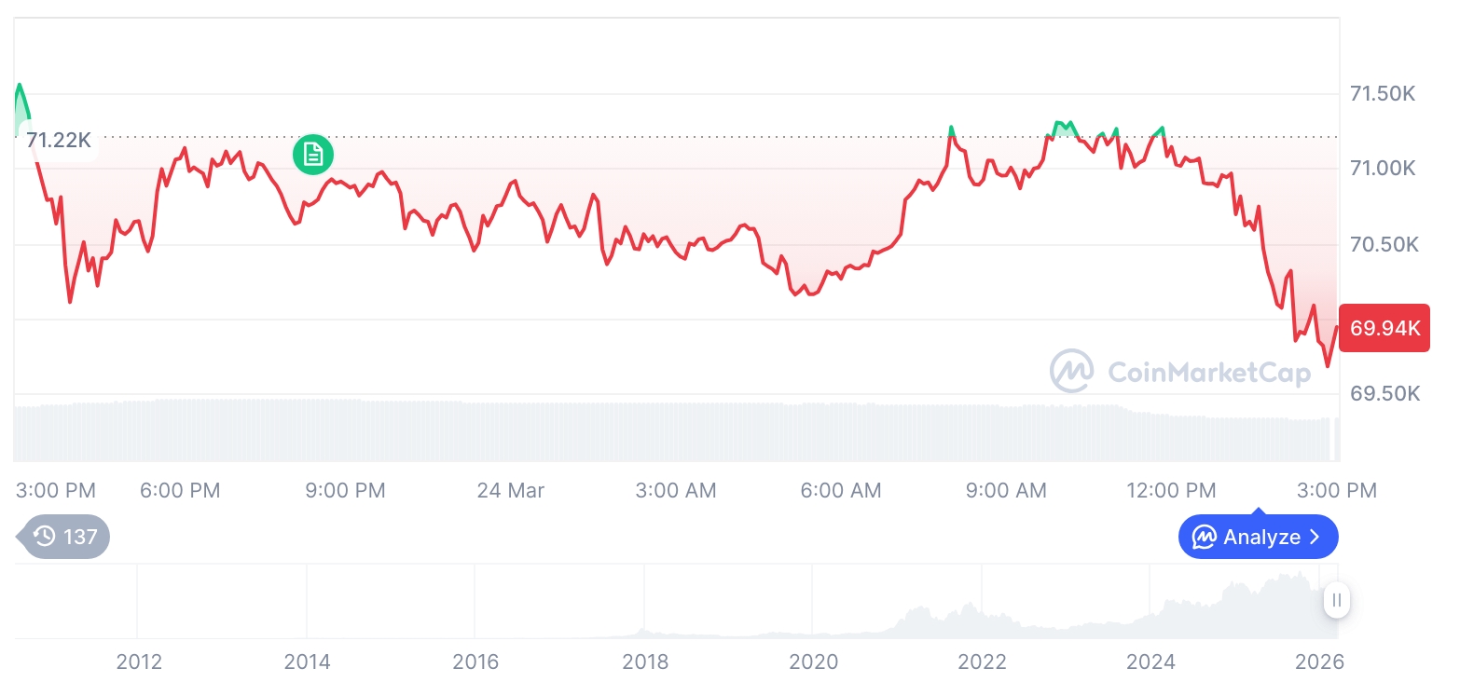Viewport: 1460px width, 682px height.
Task: Click the red 69.94K current price tag
Action: 1384,328
